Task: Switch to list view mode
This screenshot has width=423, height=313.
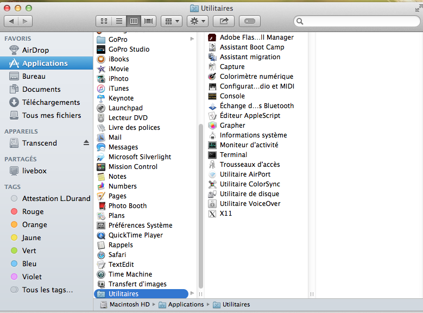Action: 119,21
